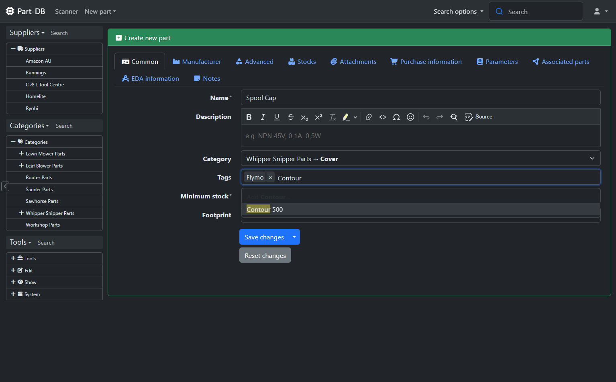Open the Stocks tab

point(302,61)
